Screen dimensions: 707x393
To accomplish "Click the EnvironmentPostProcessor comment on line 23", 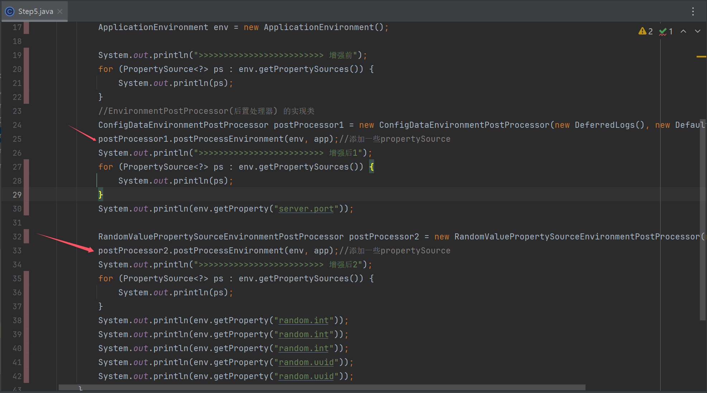I will [x=206, y=111].
